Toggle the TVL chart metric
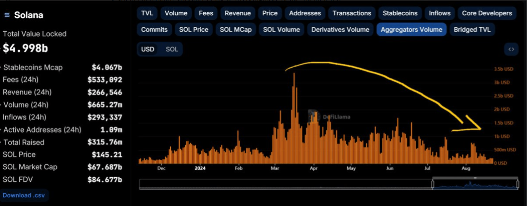 (x=147, y=13)
